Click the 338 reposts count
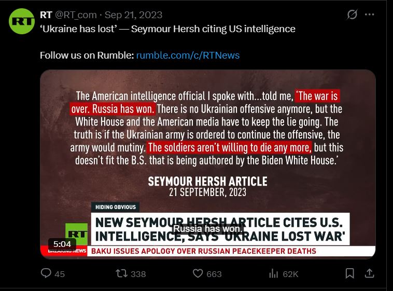The height and width of the screenshot is (291, 393). 138,274
